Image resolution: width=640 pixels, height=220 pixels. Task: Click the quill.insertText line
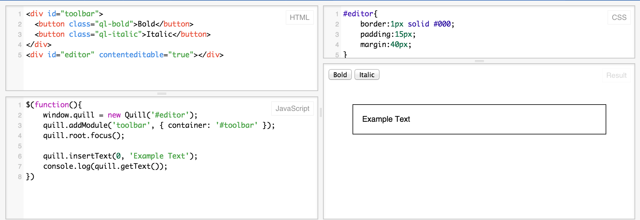coord(120,156)
